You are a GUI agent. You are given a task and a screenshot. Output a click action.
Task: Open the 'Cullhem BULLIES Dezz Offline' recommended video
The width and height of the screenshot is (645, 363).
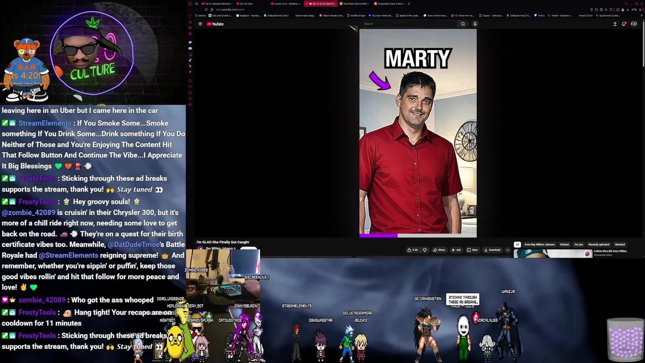click(x=610, y=251)
